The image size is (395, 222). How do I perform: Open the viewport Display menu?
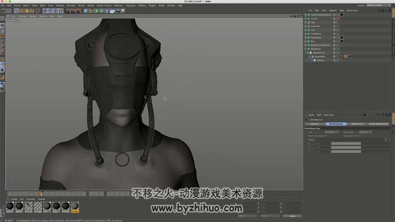point(33,16)
